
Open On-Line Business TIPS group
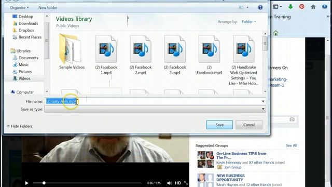tap(241, 156)
